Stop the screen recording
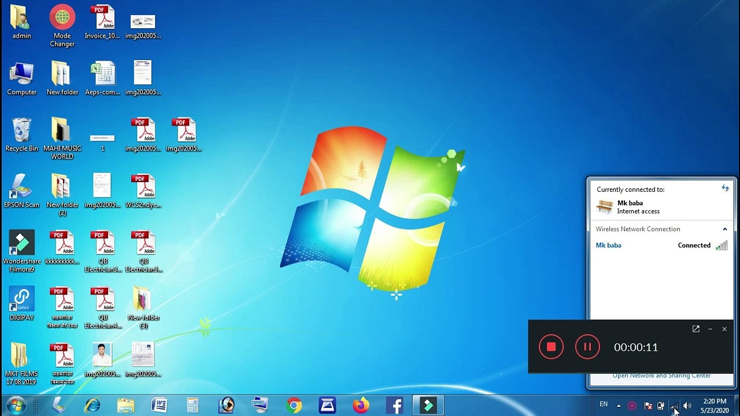The height and width of the screenshot is (416, 740). (551, 347)
